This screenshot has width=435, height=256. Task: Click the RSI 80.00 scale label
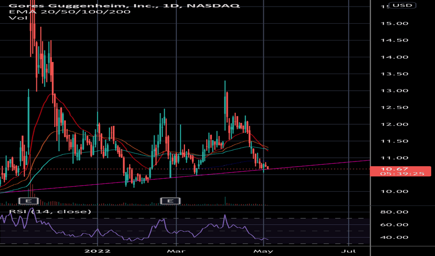[394, 212]
